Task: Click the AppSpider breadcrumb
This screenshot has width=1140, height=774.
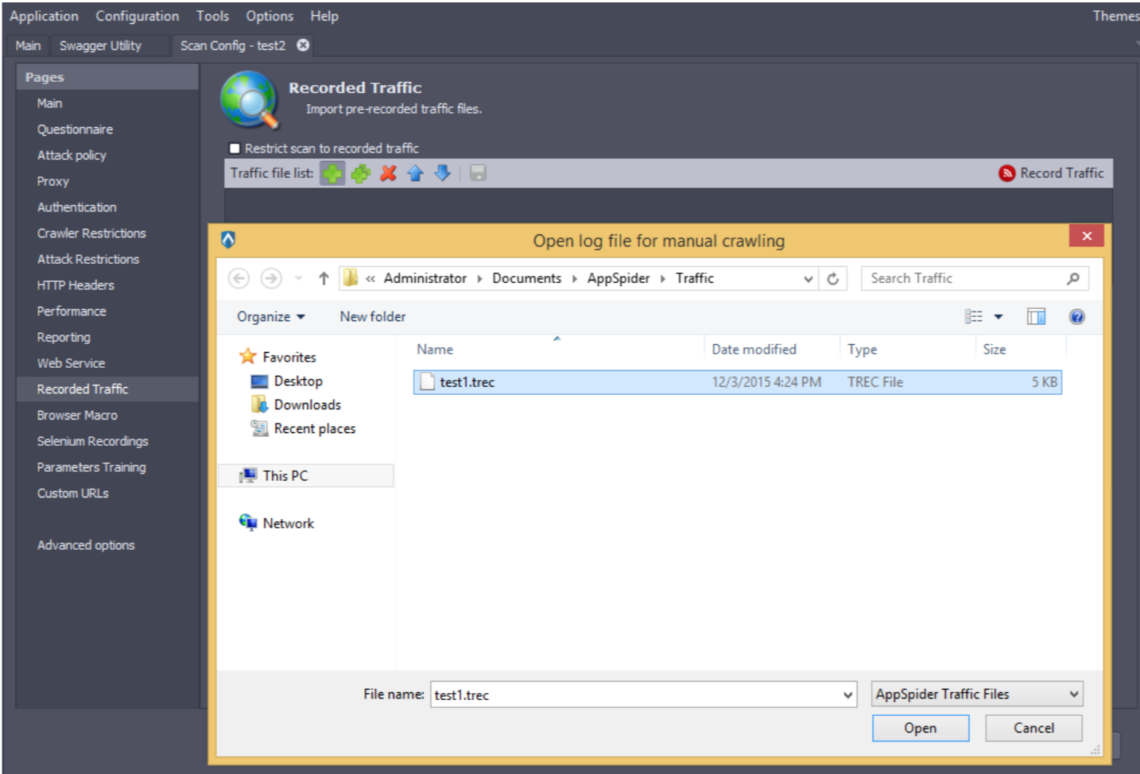Action: point(618,279)
